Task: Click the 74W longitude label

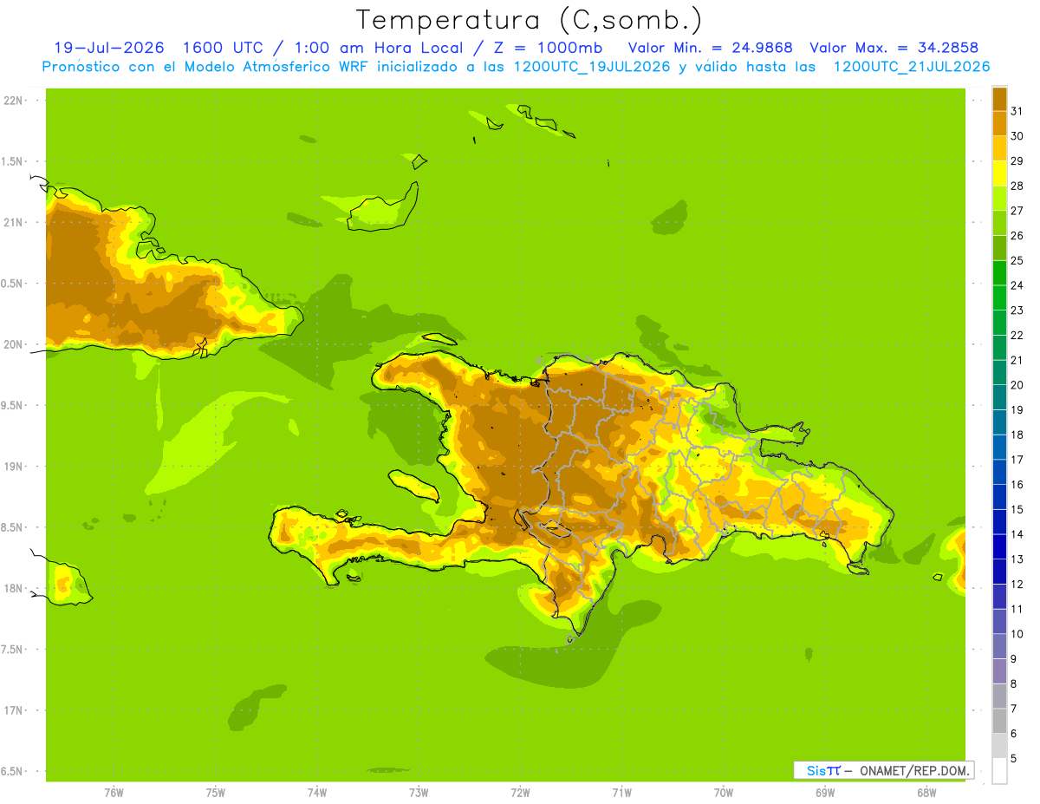Action: (316, 792)
